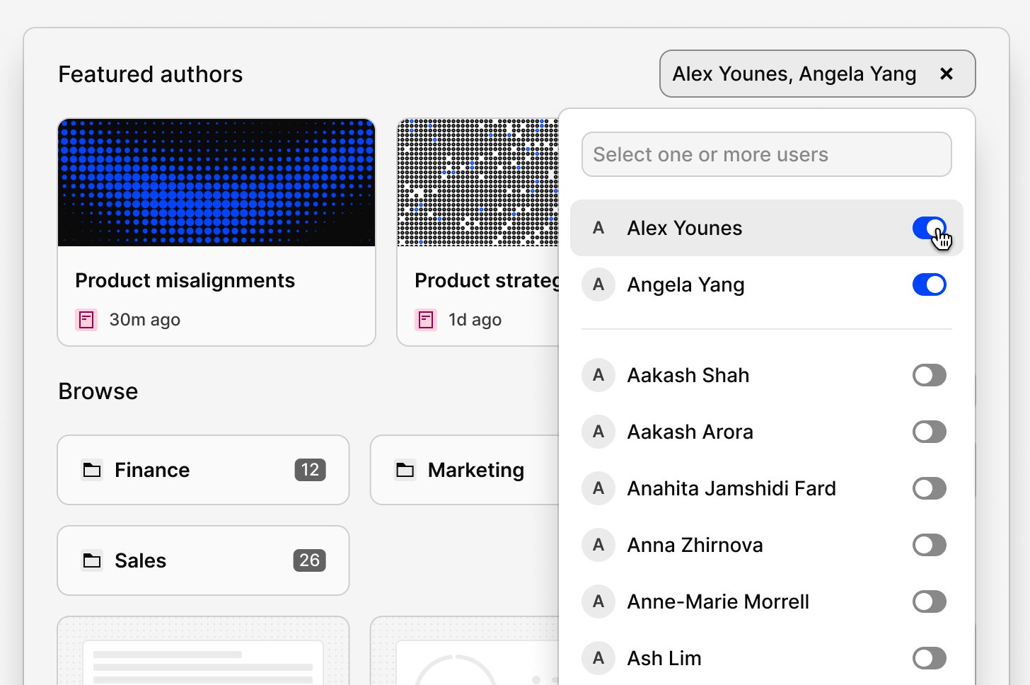Viewport: 1030px width, 685px height.
Task: Open the Finance folder
Action: click(203, 470)
